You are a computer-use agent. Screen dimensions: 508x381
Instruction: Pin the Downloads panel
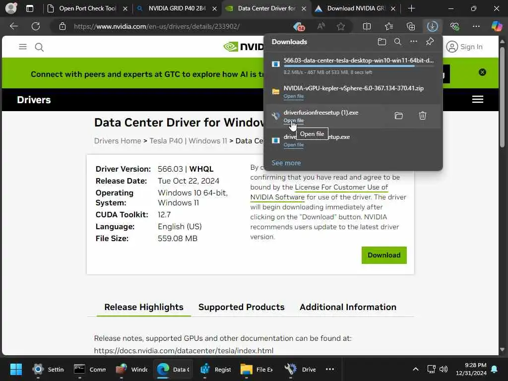click(430, 42)
